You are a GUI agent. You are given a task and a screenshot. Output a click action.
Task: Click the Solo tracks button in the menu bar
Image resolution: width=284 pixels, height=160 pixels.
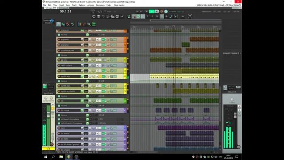119,5
